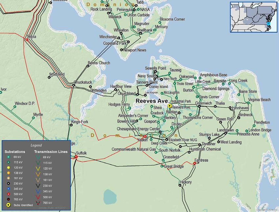Click the West Landing substation marker
The width and height of the screenshot is (279, 212).
point(219,142)
